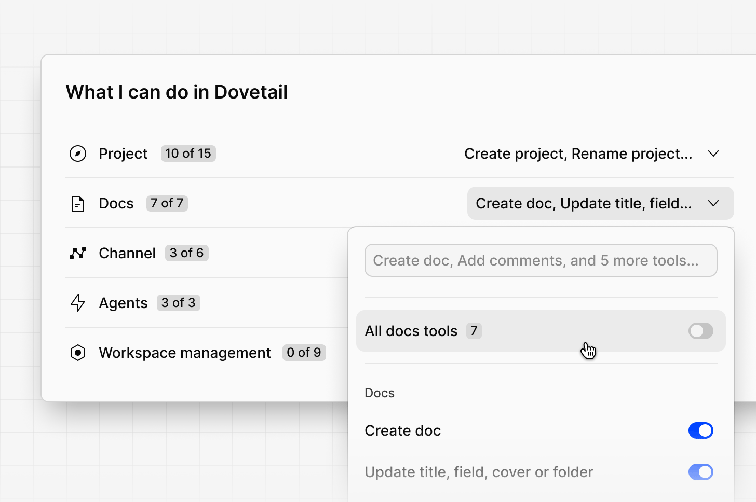Toggle Update title, field, cover or folder
Viewport: 756px width, 502px height.
coord(701,472)
